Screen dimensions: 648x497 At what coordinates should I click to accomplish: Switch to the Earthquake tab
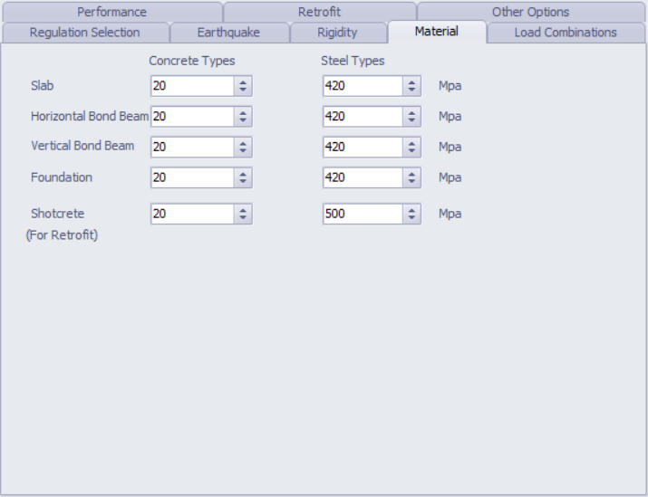pyautogui.click(x=228, y=33)
